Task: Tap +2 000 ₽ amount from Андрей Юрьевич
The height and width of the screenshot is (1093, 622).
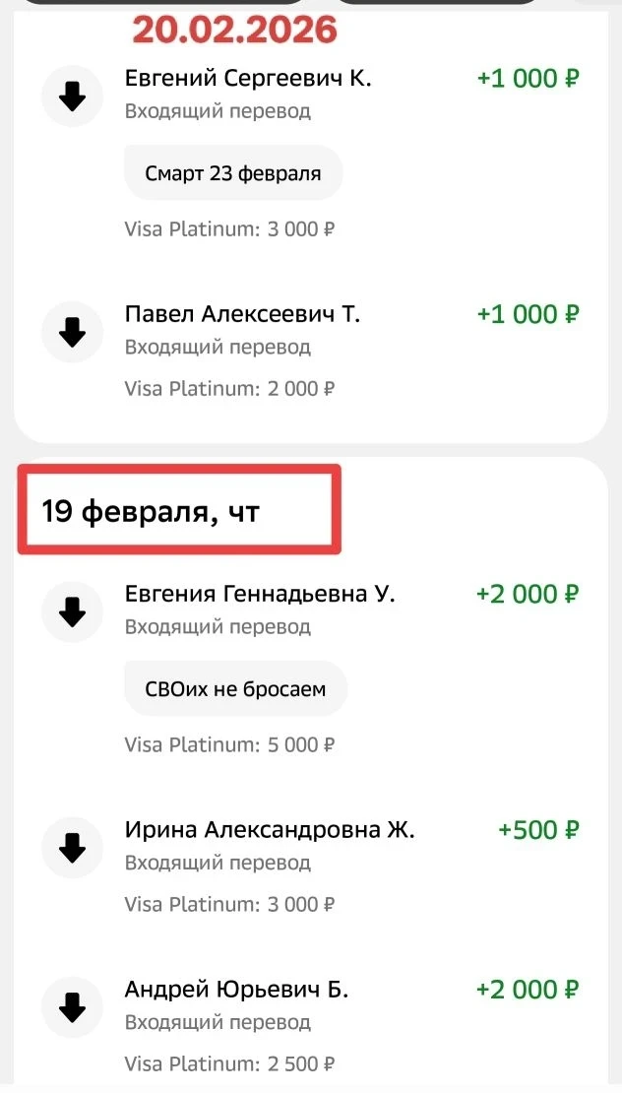Action: (528, 990)
